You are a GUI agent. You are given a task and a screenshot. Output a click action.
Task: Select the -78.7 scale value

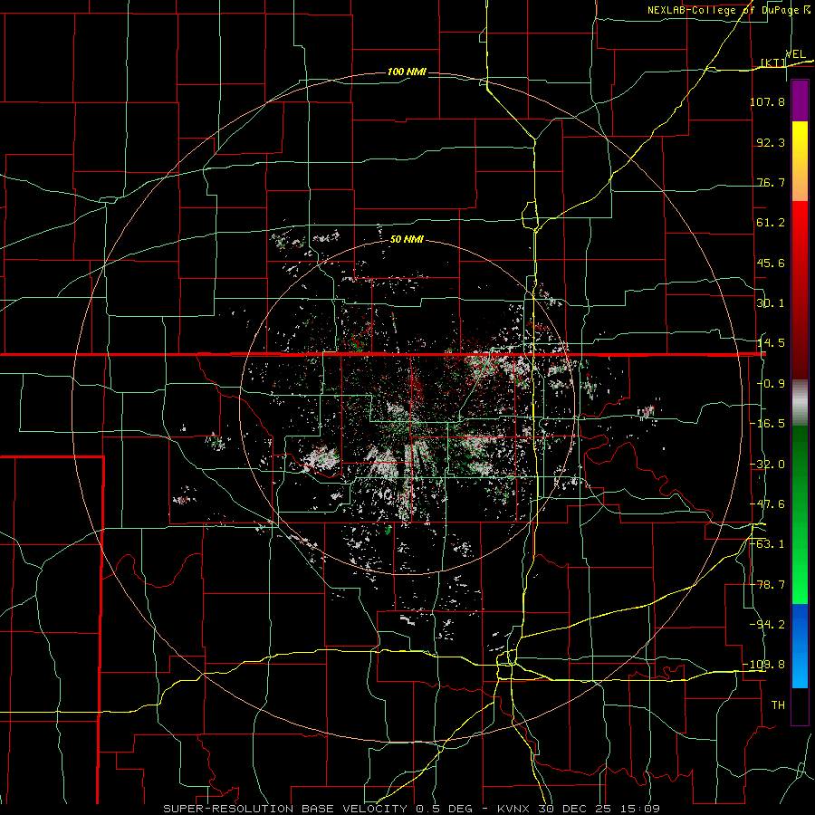tap(767, 585)
